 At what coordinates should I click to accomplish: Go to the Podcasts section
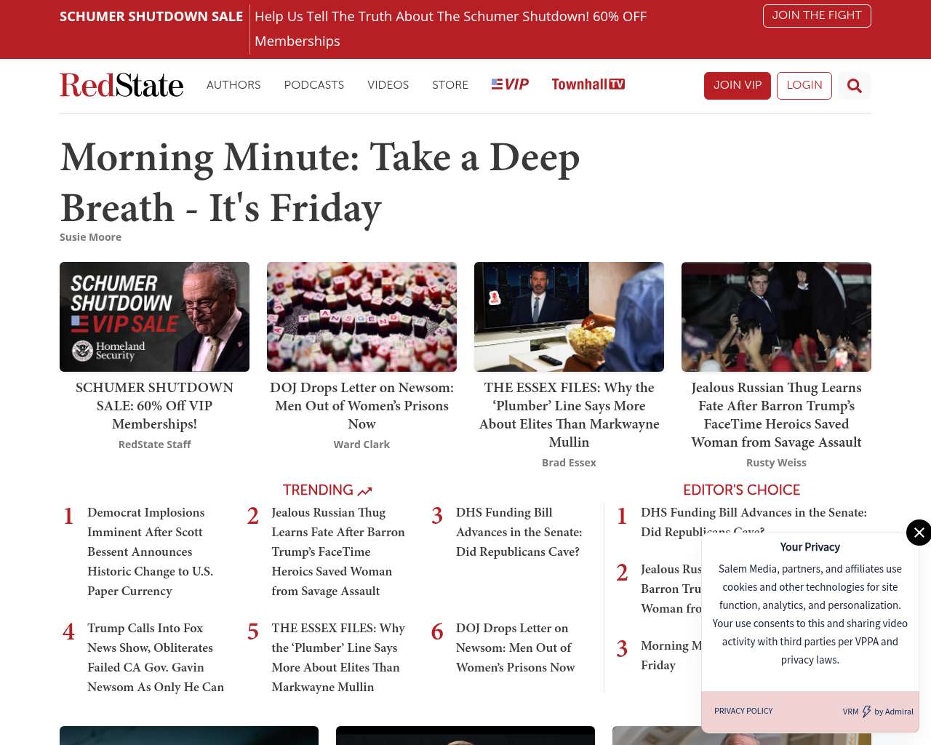[x=313, y=85]
